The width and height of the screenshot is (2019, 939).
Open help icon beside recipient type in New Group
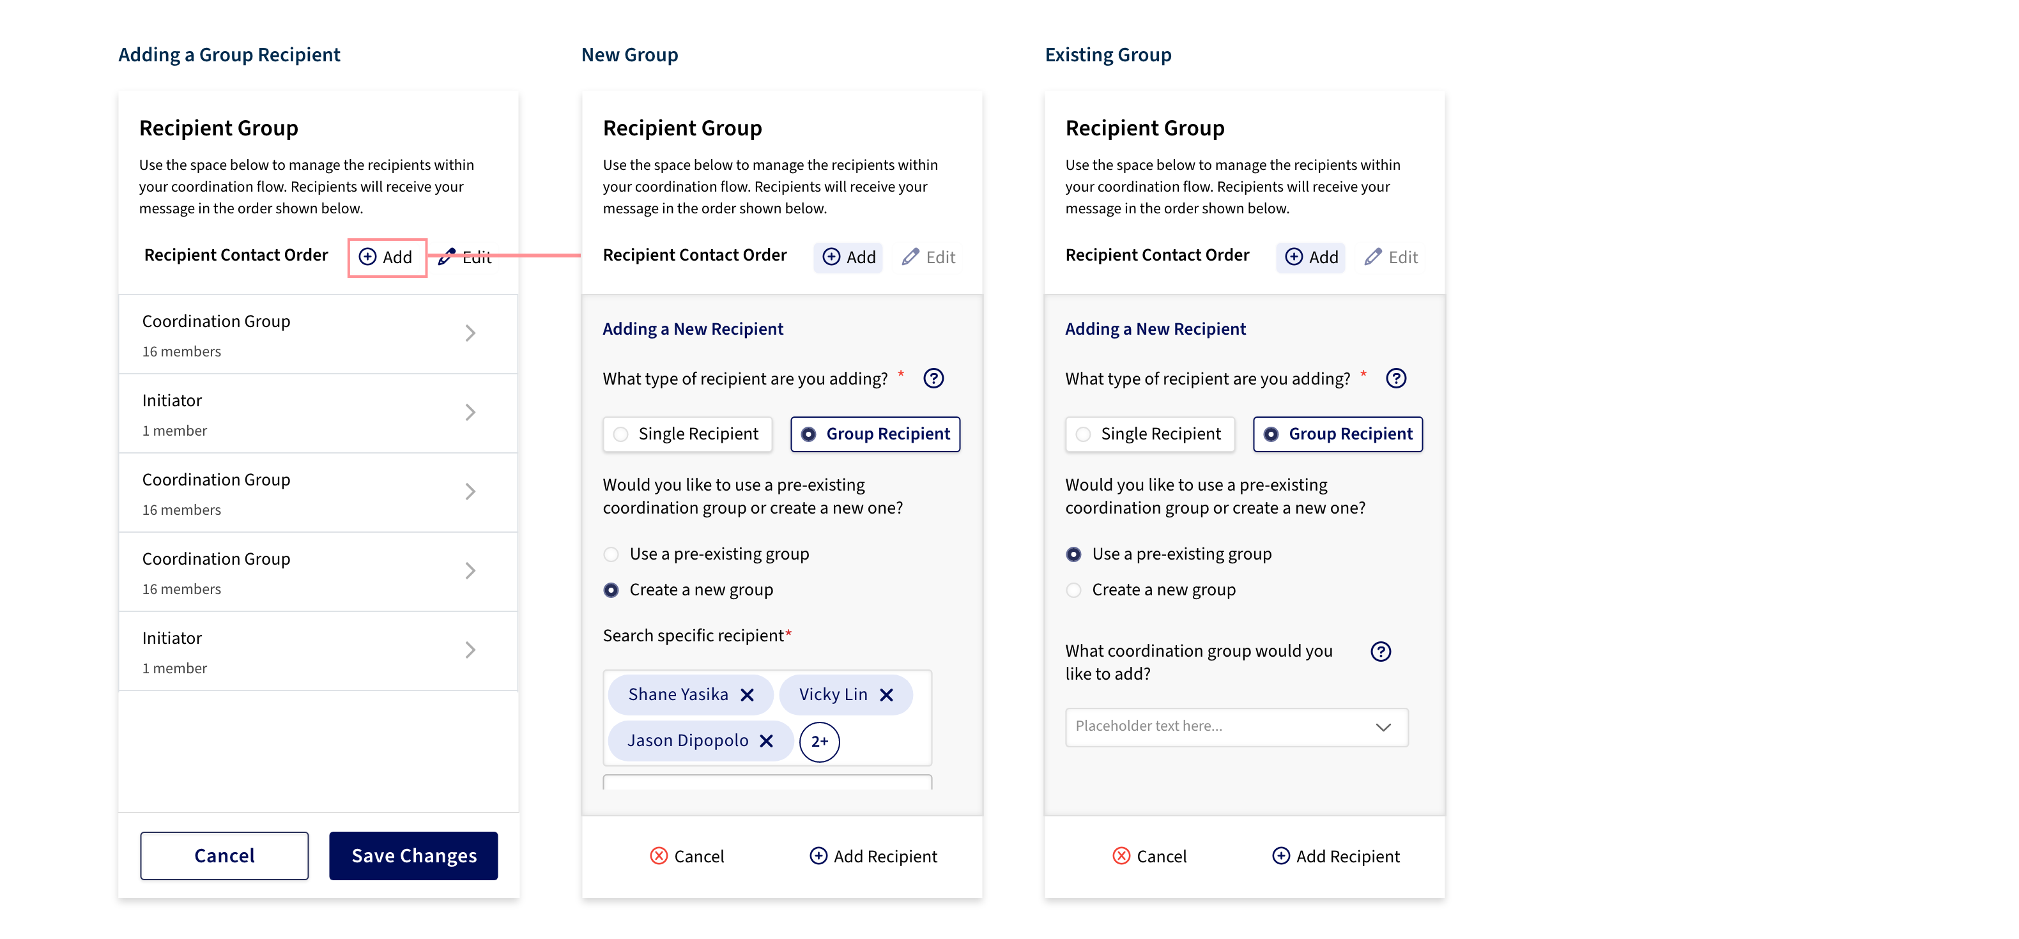pos(933,379)
